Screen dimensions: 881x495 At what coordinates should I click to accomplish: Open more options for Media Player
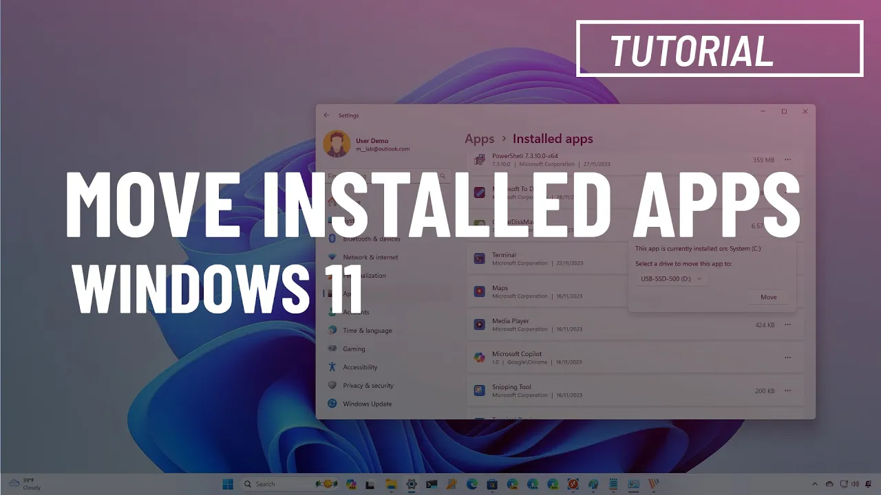click(x=788, y=324)
